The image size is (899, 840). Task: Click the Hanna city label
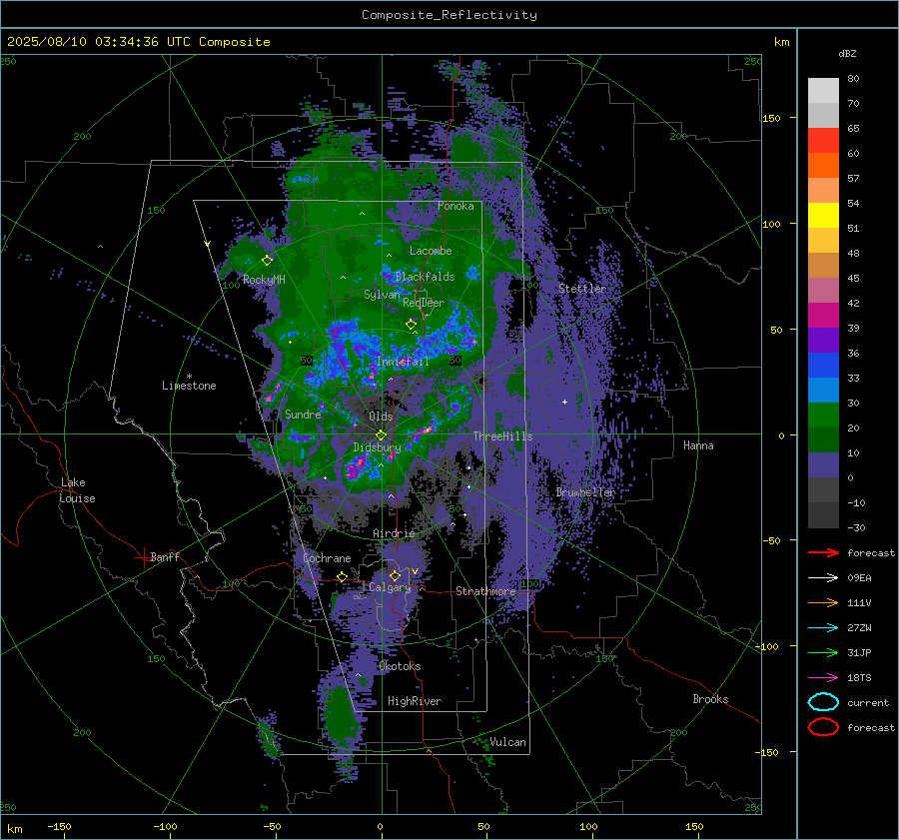pos(698,445)
